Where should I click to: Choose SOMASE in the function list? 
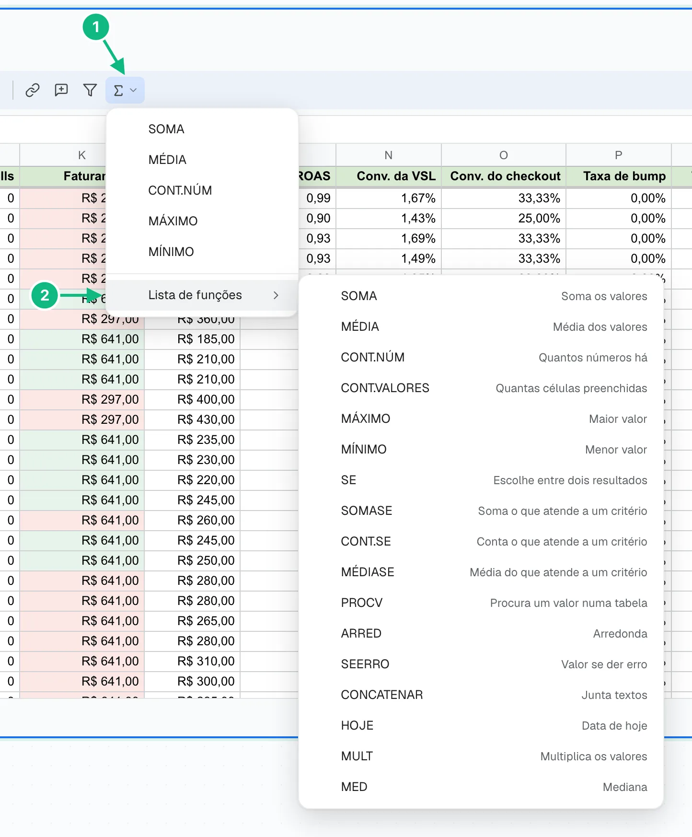(x=481, y=511)
